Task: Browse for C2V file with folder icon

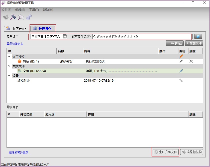Action: click(198, 36)
